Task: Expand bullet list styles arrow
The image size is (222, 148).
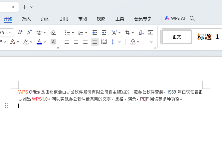Action: point(73,32)
